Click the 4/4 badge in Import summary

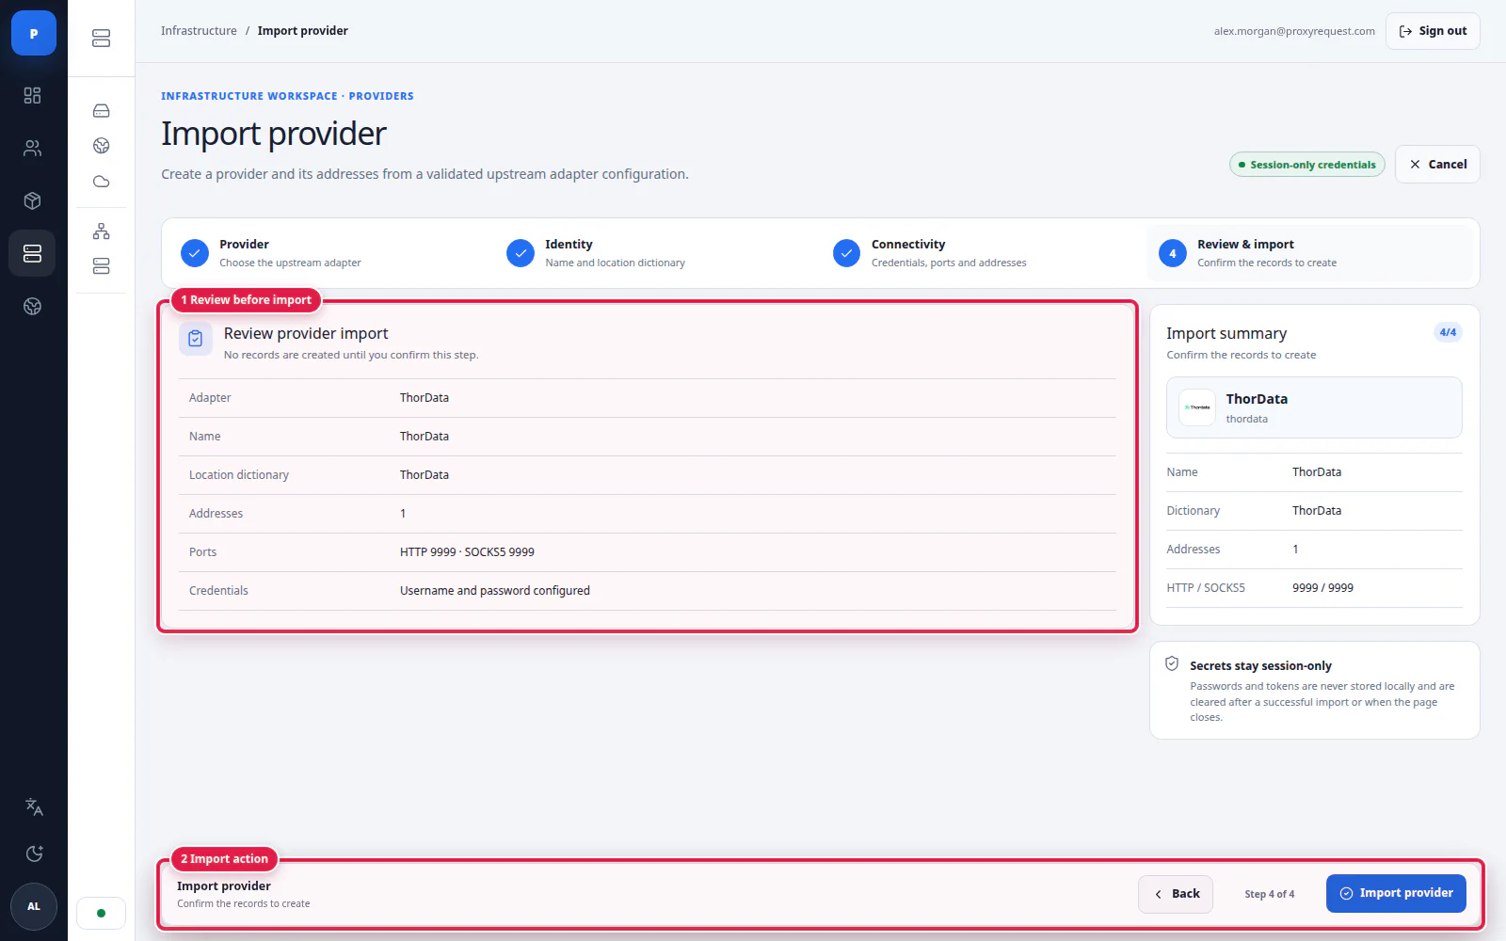(1448, 332)
